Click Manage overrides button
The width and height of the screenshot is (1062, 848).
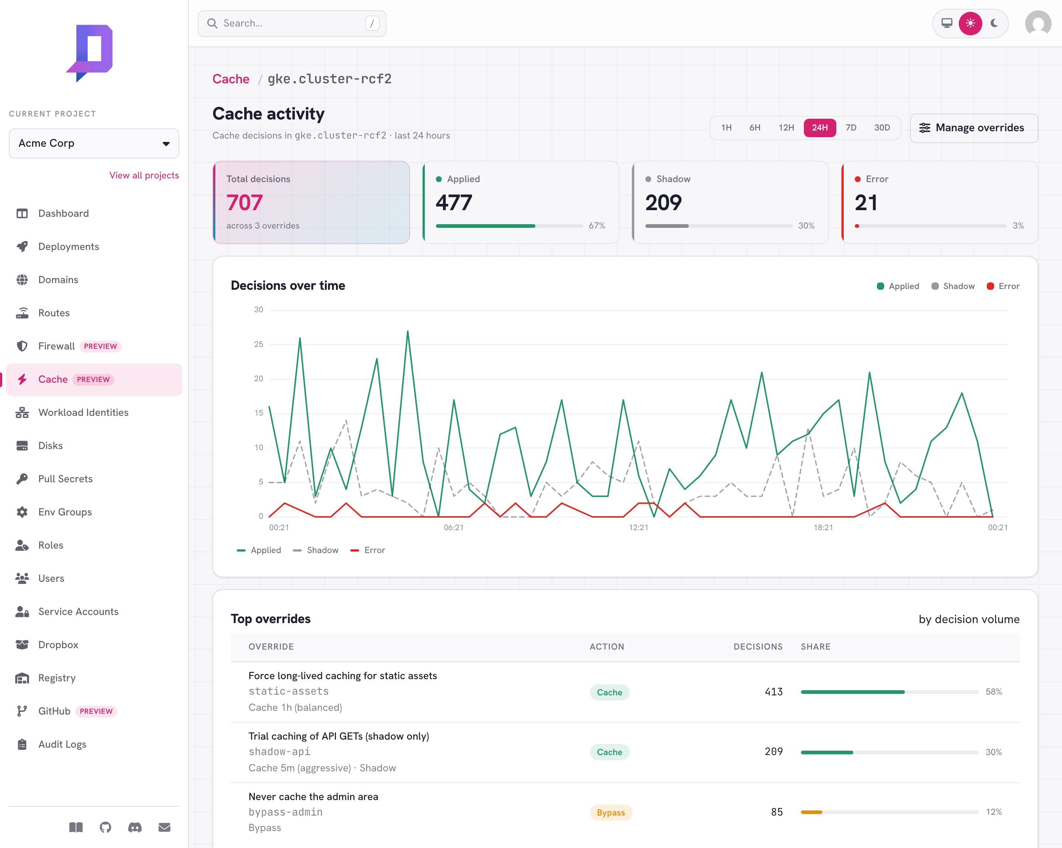point(974,128)
